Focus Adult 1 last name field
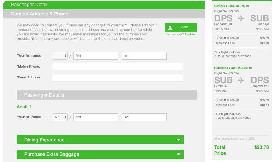This screenshot has height=162, width=272. tap(144, 117)
